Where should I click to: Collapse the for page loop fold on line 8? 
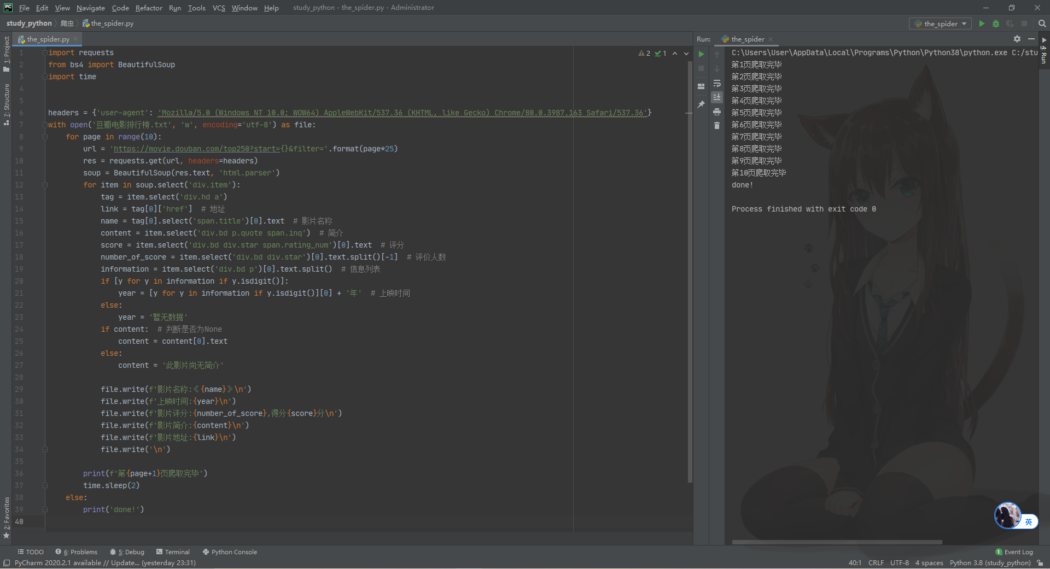(x=45, y=137)
